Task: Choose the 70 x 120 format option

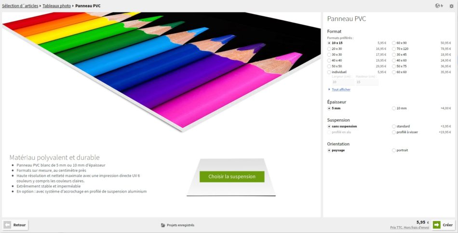Action: pyautogui.click(x=394, y=49)
